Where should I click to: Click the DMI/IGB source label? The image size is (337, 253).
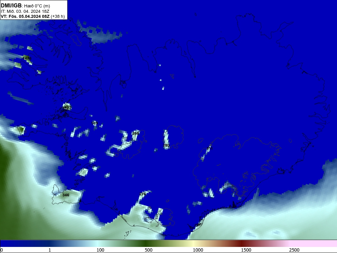coord(11,5)
